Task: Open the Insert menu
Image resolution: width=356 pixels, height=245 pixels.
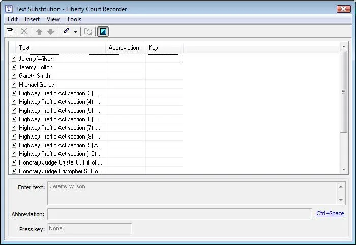Action: point(32,19)
